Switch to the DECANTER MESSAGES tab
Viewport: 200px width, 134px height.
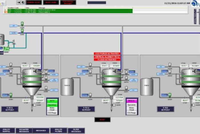[x=24, y=131]
